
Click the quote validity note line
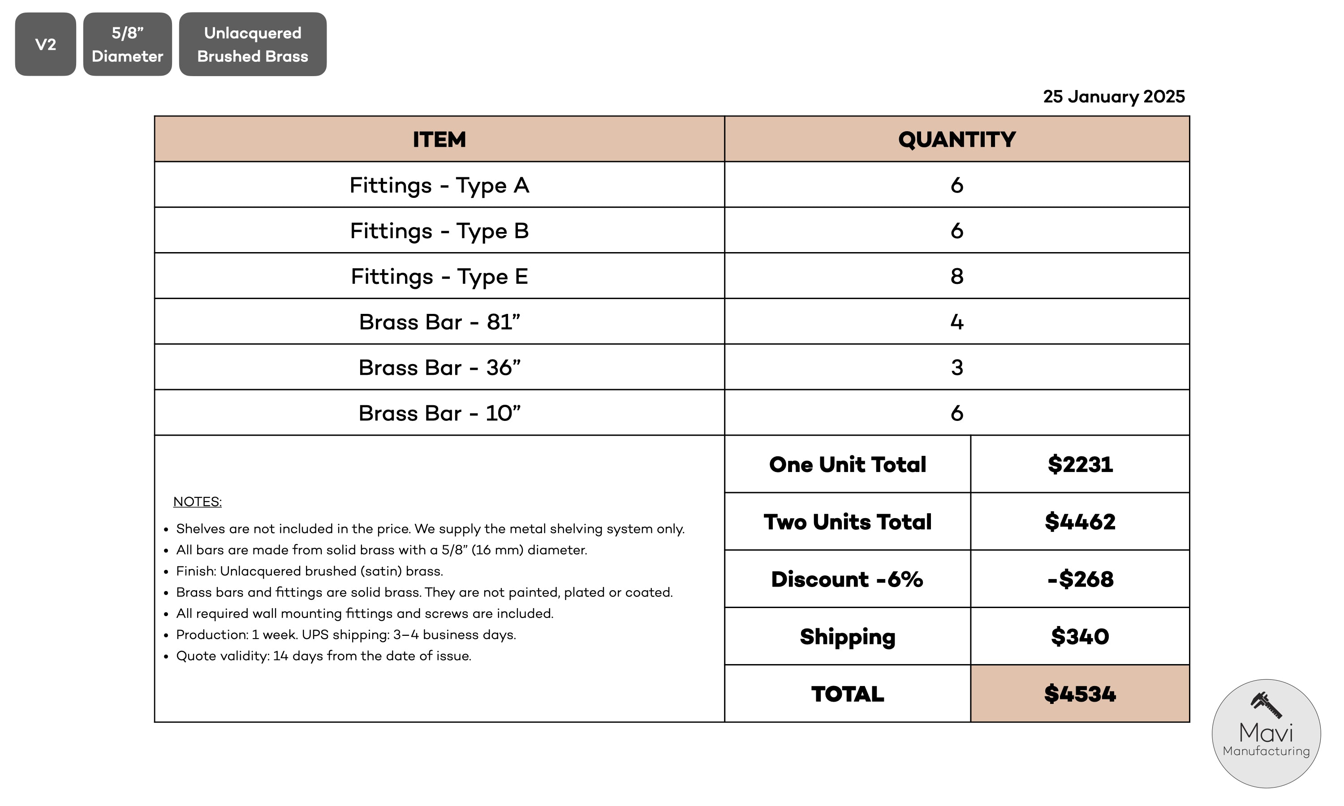(x=323, y=656)
